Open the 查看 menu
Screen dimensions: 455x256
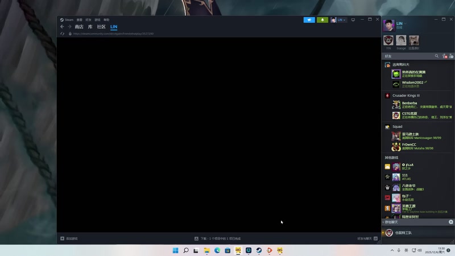click(80, 19)
